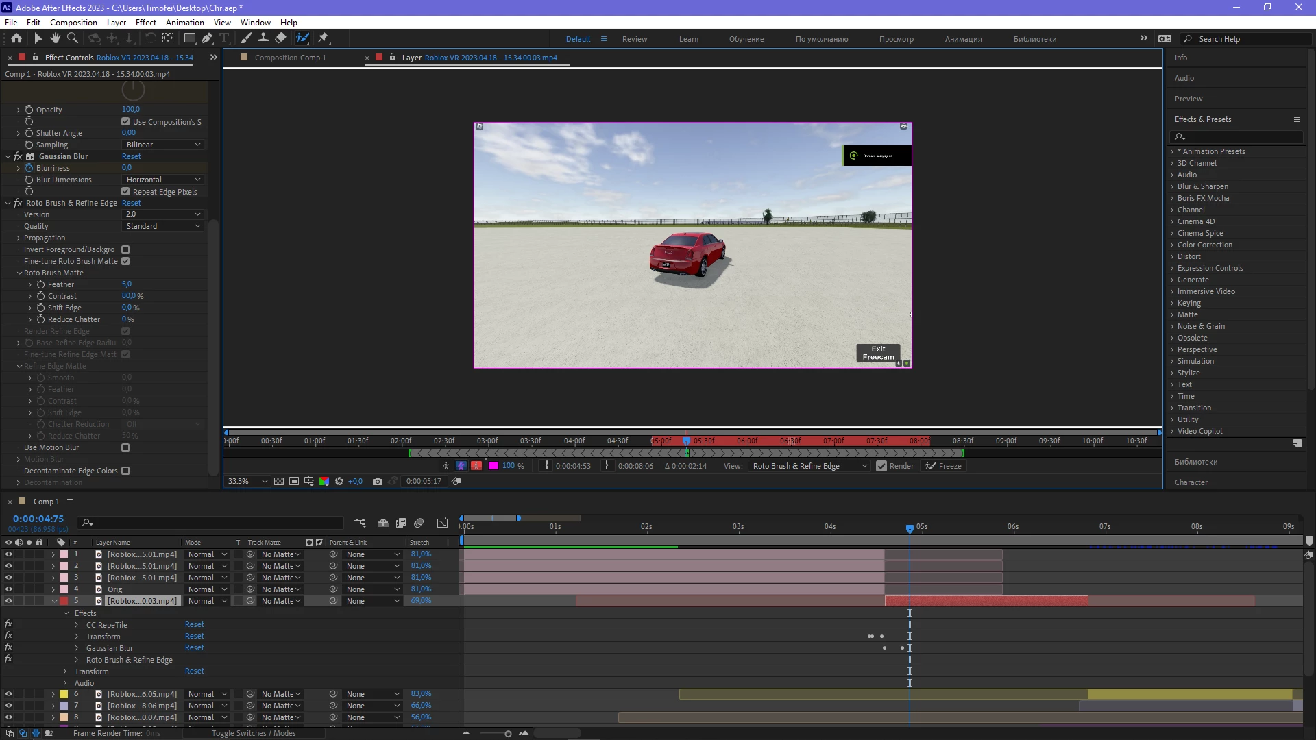The width and height of the screenshot is (1316, 740).
Task: Open the Animation menu
Action: click(x=184, y=22)
